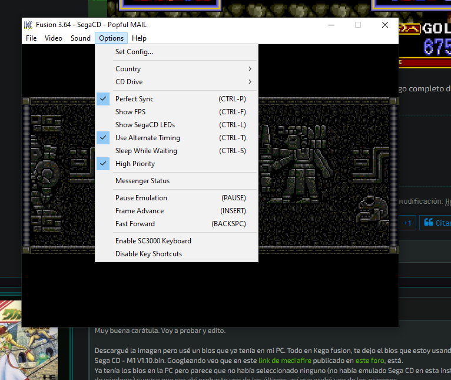Viewport: 451px width, 380px height.
Task: Turn off Use Alternate Timing
Action: pyautogui.click(x=177, y=138)
